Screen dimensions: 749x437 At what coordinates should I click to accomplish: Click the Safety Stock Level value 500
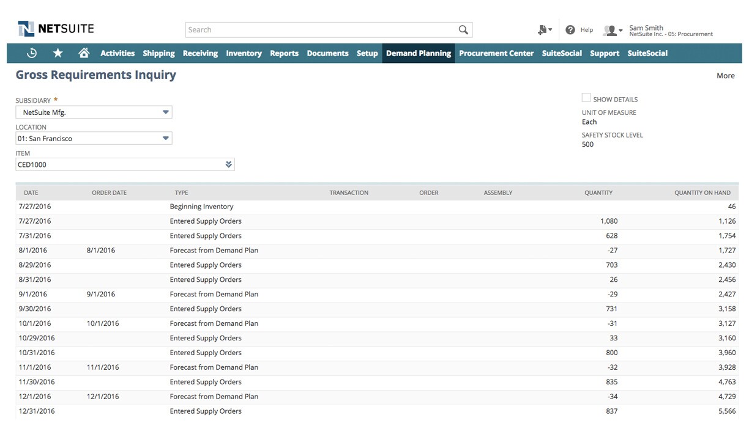(x=587, y=144)
